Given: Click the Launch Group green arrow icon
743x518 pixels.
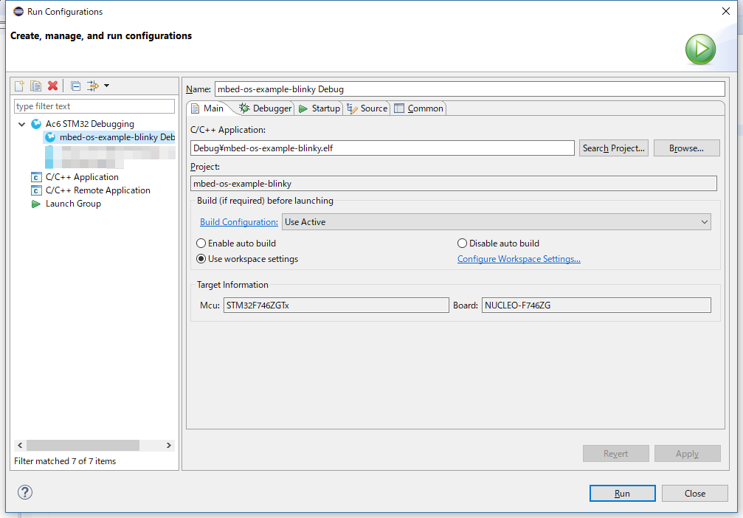Looking at the screenshot, I should point(36,204).
